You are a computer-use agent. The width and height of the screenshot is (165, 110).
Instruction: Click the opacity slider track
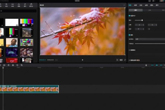(x=150, y=43)
